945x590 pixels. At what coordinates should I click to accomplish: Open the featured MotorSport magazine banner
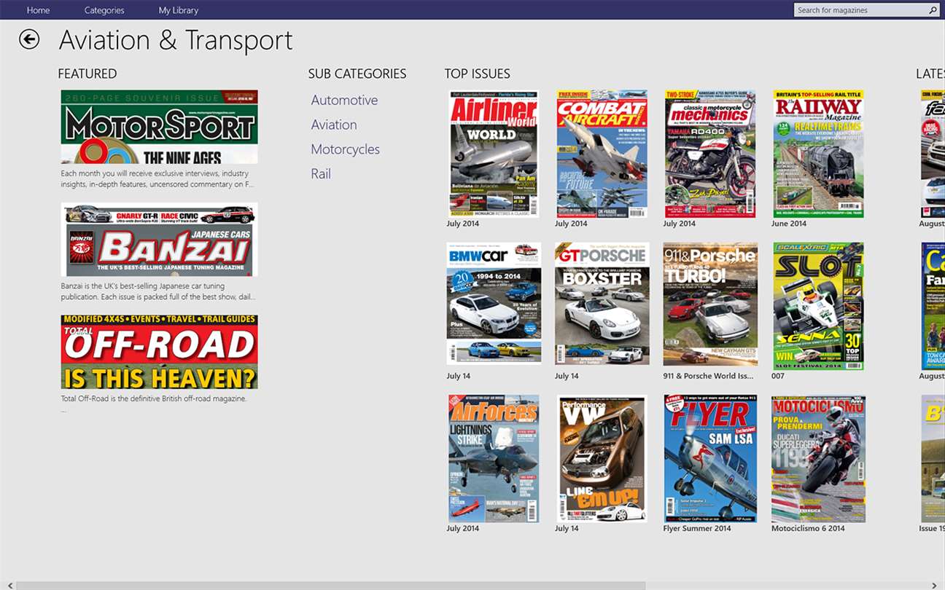click(x=159, y=127)
